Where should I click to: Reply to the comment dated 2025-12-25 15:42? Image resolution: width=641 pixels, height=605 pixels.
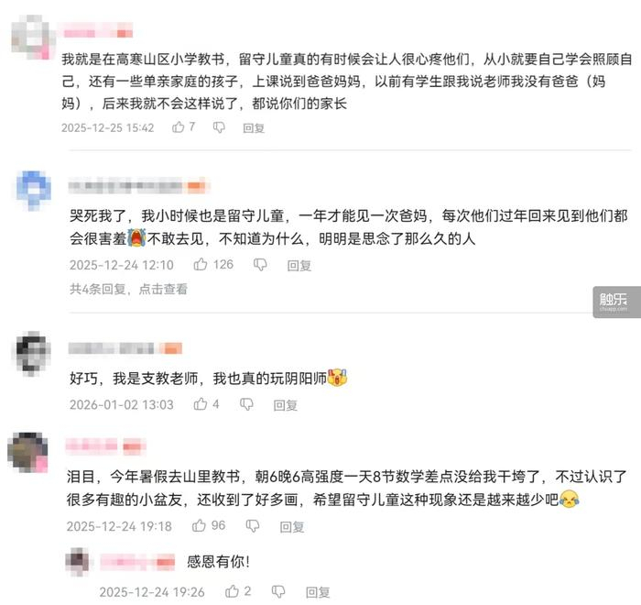[254, 128]
